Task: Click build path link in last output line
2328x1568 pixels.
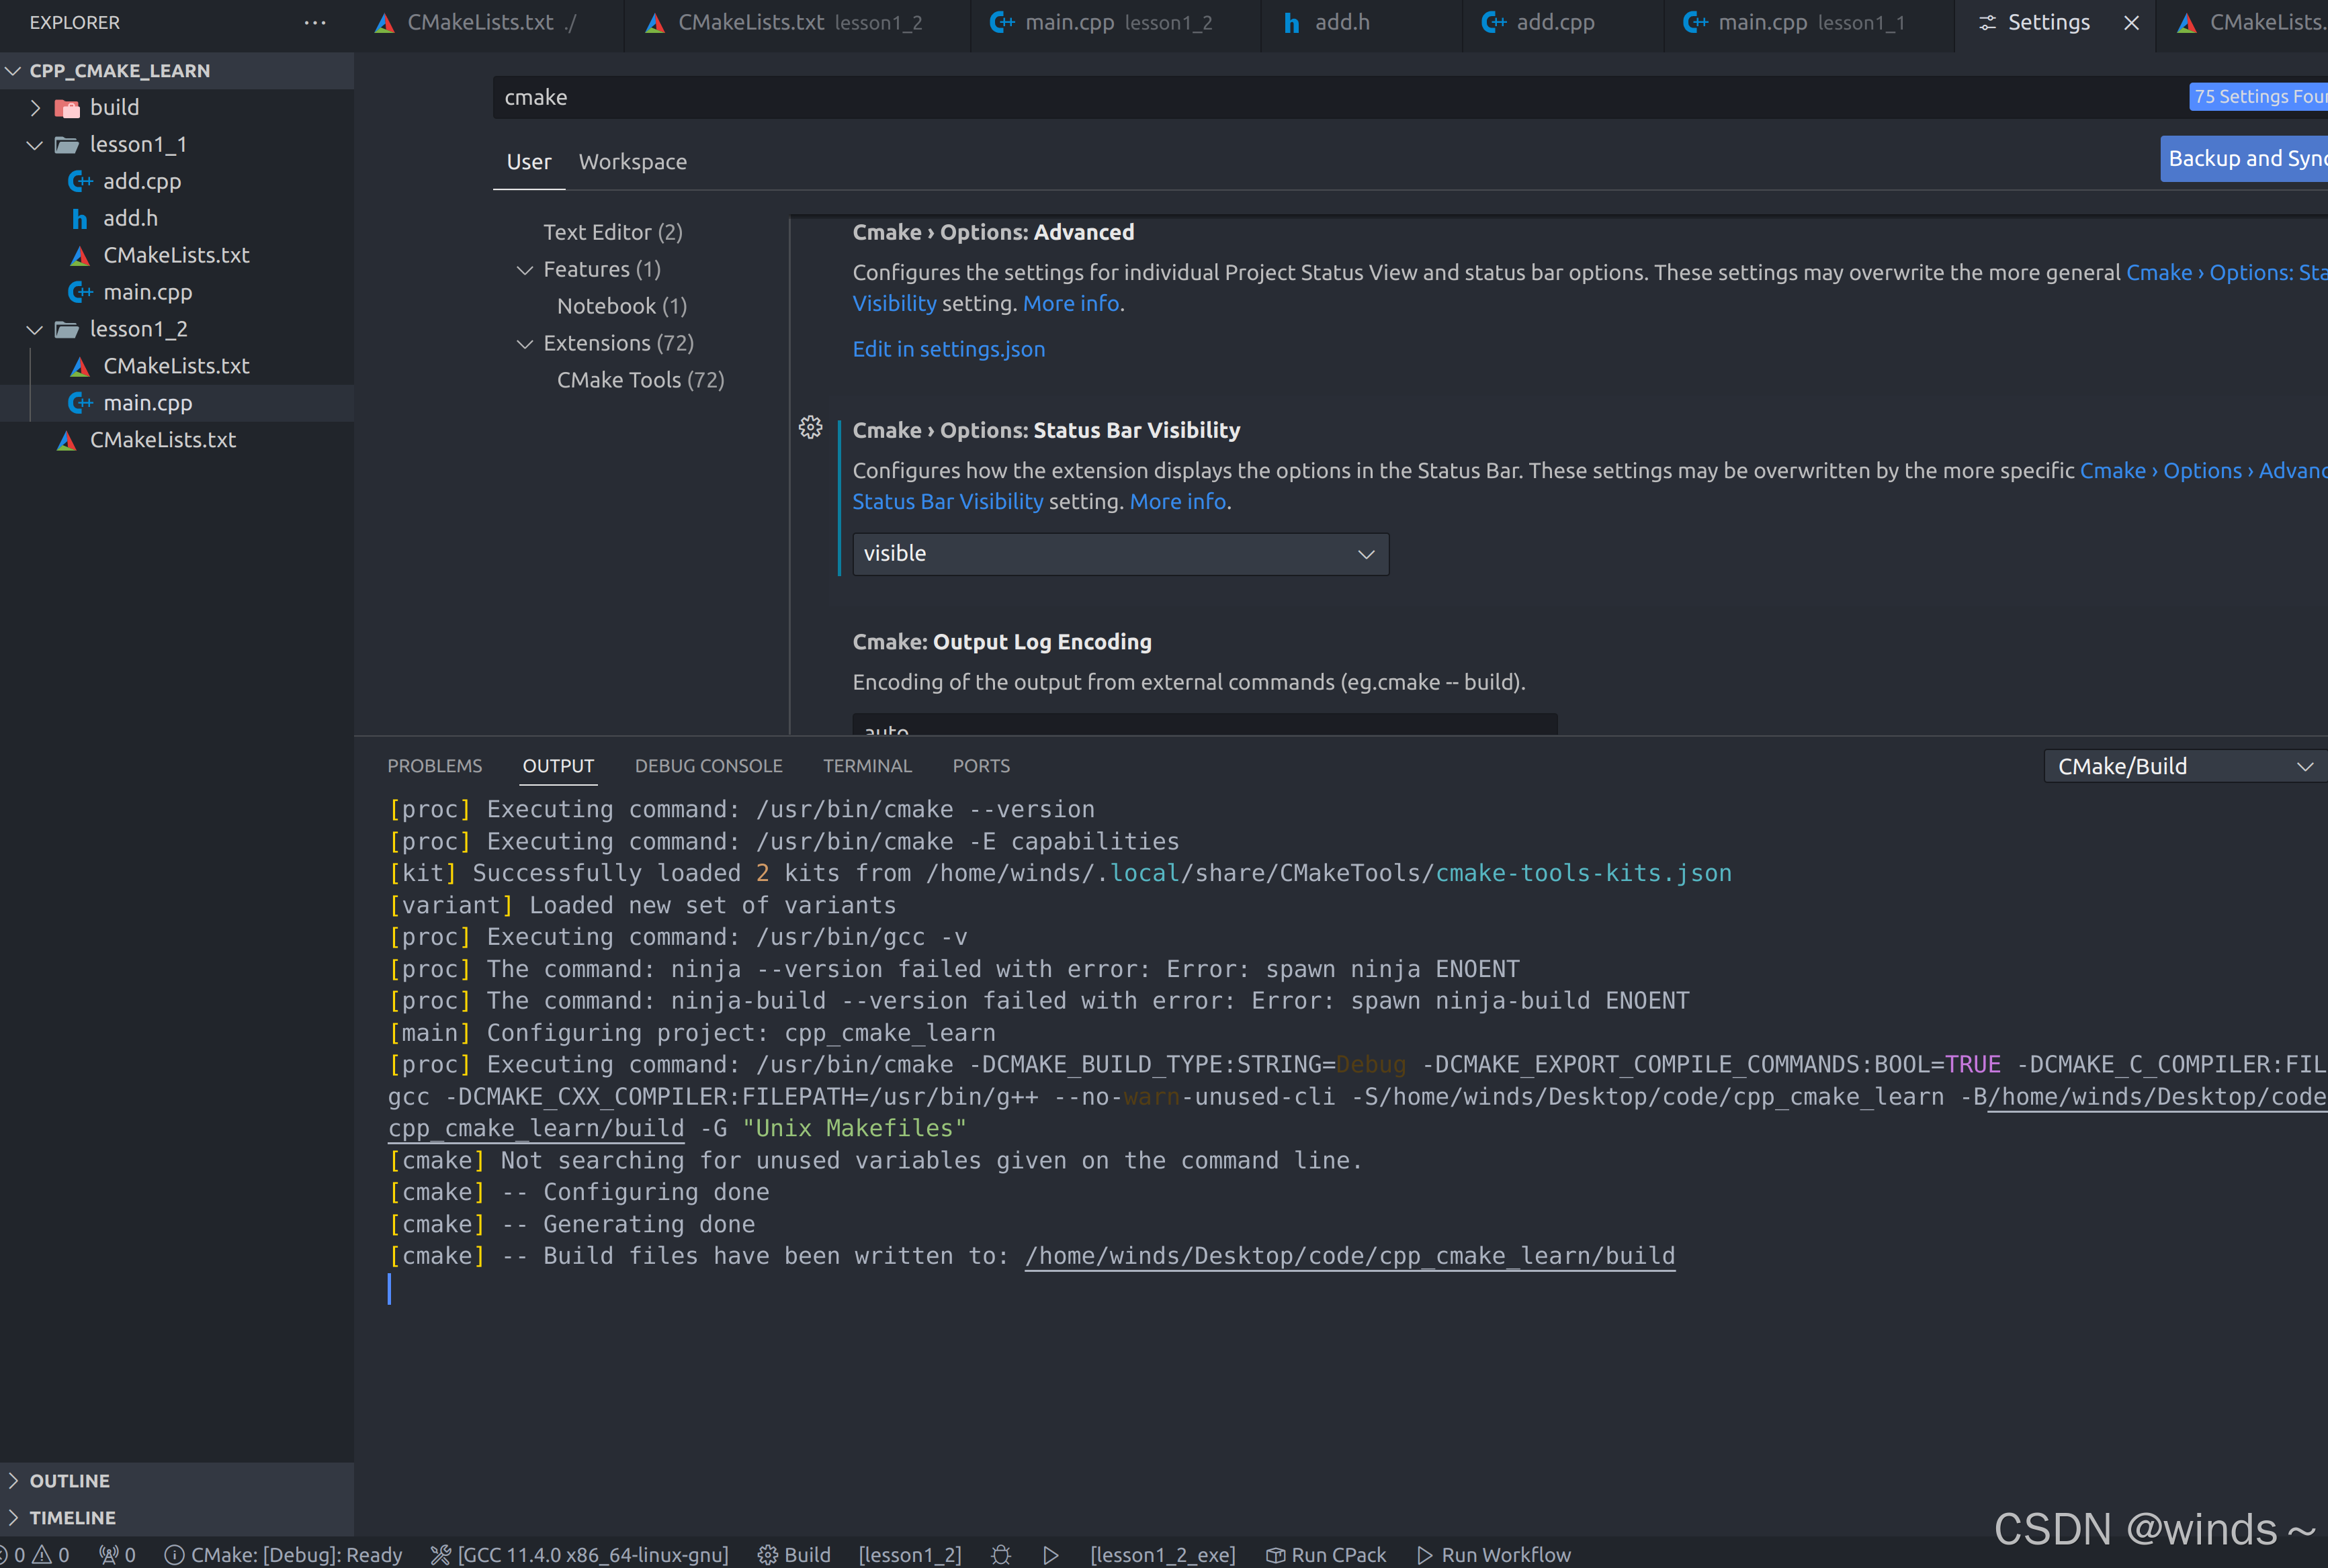Action: tap(1350, 1256)
